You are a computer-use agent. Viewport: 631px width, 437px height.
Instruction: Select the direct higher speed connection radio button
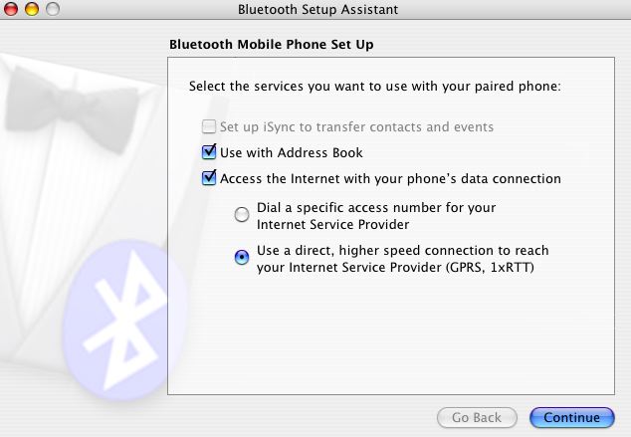[241, 257]
